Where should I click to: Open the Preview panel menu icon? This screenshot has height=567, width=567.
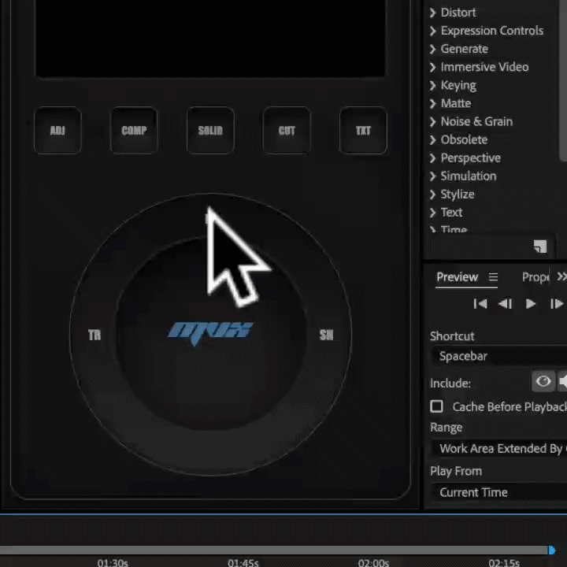pyautogui.click(x=493, y=277)
